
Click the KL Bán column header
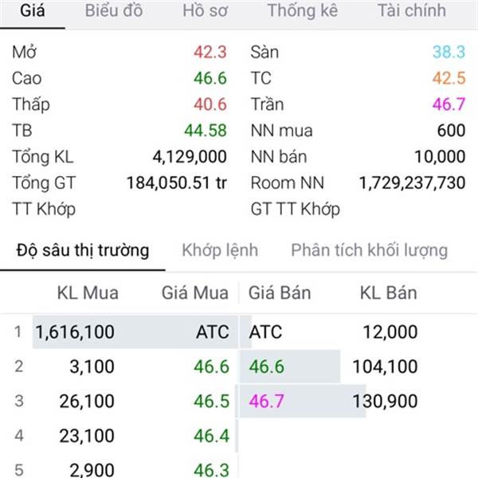coord(389,293)
